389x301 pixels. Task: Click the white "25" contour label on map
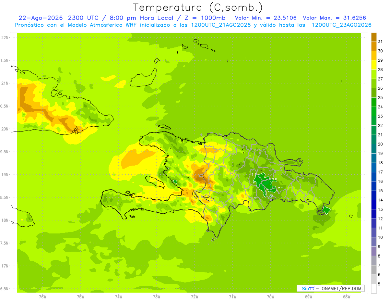pyautogui.click(x=274, y=180)
